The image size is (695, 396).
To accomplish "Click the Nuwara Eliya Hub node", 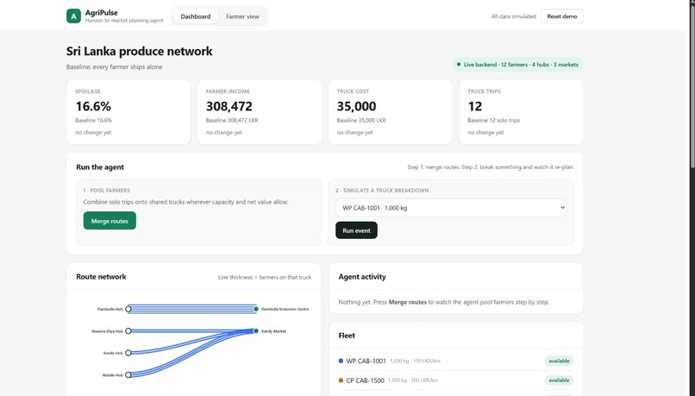I will (128, 330).
